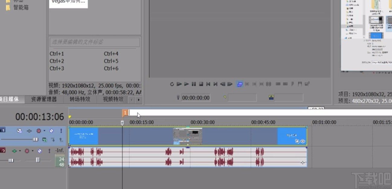Click the Ctrl+4 tag shortcut
Screen dimensions: 392x189
point(111,54)
